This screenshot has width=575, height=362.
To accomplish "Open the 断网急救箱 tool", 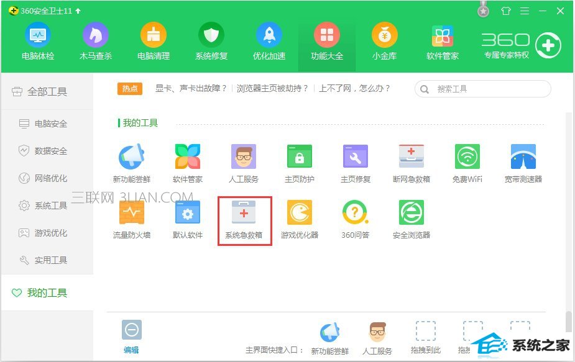I will (x=411, y=163).
